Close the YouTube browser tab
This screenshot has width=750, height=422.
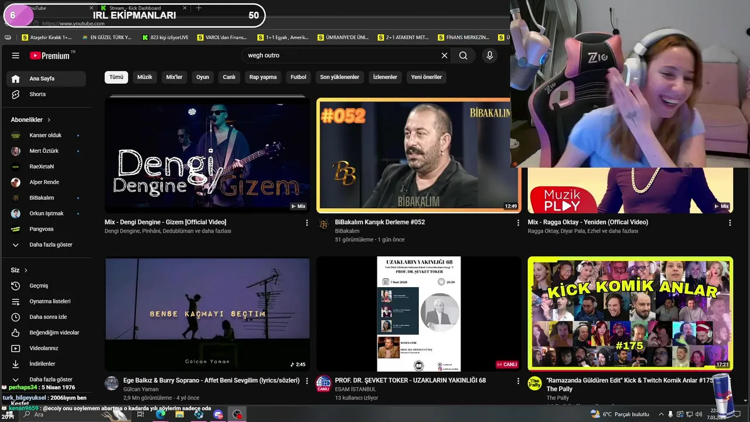[x=91, y=8]
